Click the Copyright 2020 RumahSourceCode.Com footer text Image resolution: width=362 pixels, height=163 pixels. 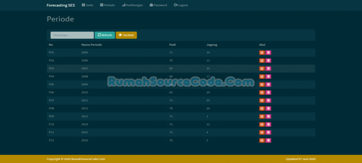pos(76,159)
